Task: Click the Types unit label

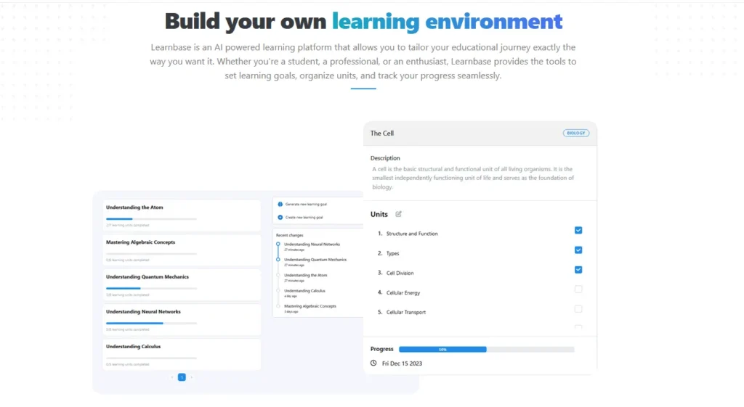Action: pyautogui.click(x=392, y=253)
